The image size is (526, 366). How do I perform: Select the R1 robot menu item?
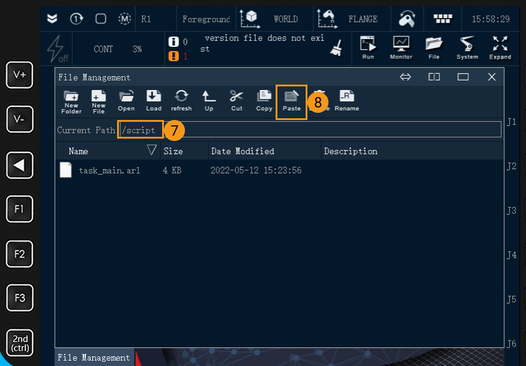tap(145, 19)
